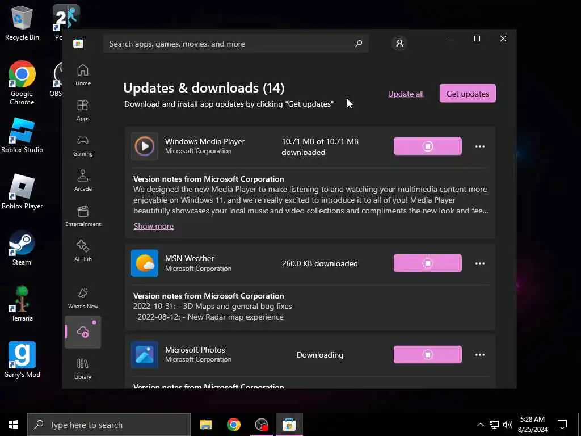Open more options for Microsoft Photos
Viewport: 581px width, 436px height.
click(x=480, y=355)
